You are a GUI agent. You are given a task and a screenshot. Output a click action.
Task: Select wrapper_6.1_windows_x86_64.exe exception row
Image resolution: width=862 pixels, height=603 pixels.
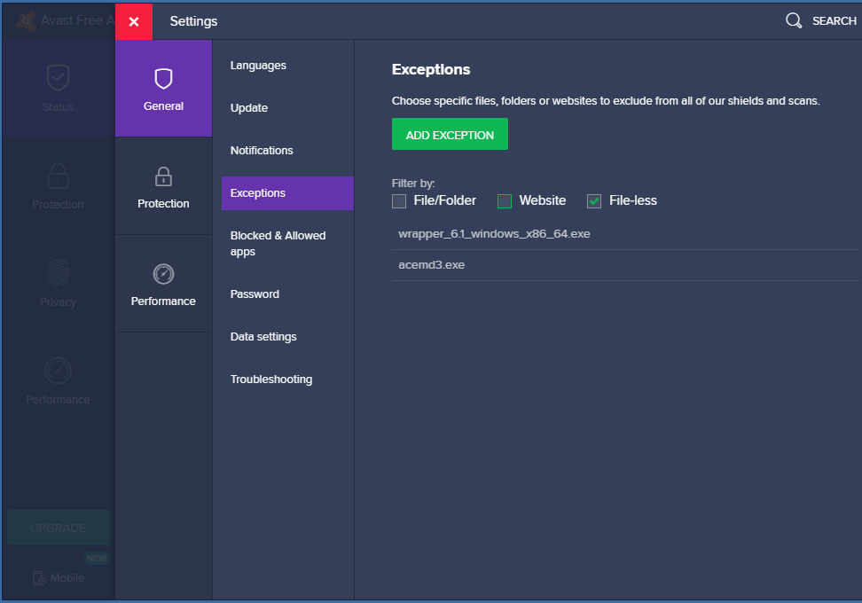click(626, 234)
